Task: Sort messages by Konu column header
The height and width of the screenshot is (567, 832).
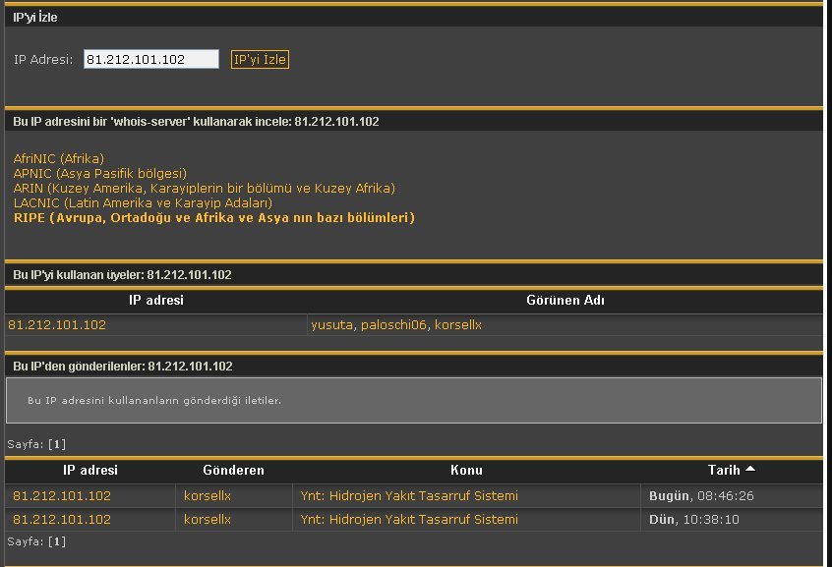Action: pyautogui.click(x=466, y=471)
